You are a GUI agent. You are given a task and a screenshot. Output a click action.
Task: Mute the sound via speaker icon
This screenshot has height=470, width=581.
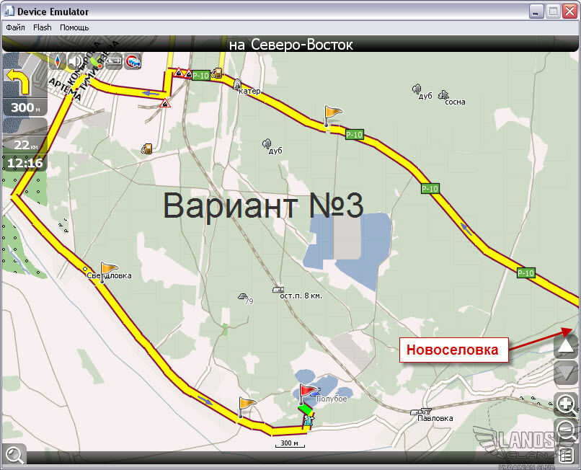(x=76, y=61)
